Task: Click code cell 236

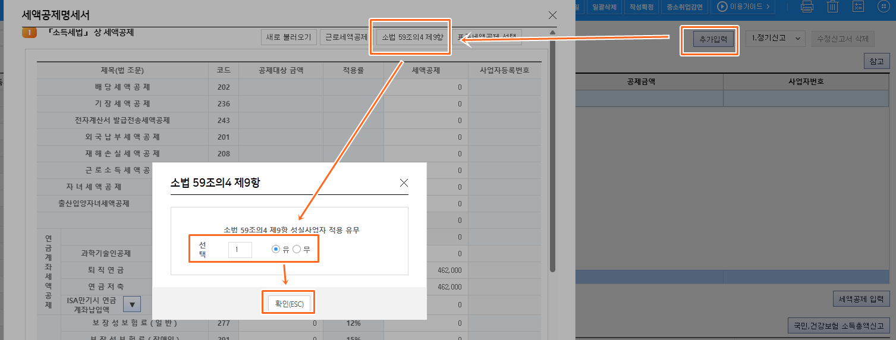Action: [x=224, y=103]
